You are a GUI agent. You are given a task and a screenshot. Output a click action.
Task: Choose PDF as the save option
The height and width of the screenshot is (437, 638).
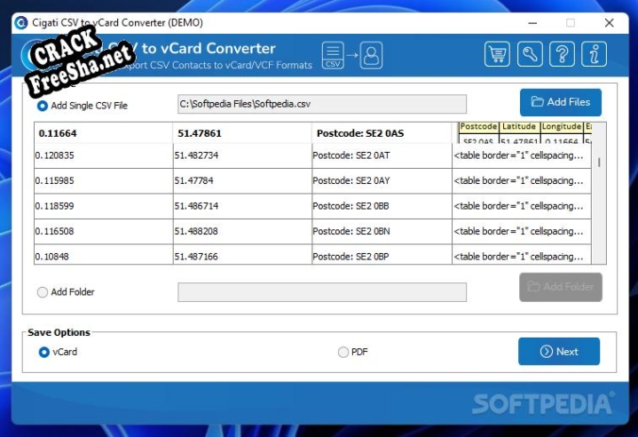[x=343, y=352]
